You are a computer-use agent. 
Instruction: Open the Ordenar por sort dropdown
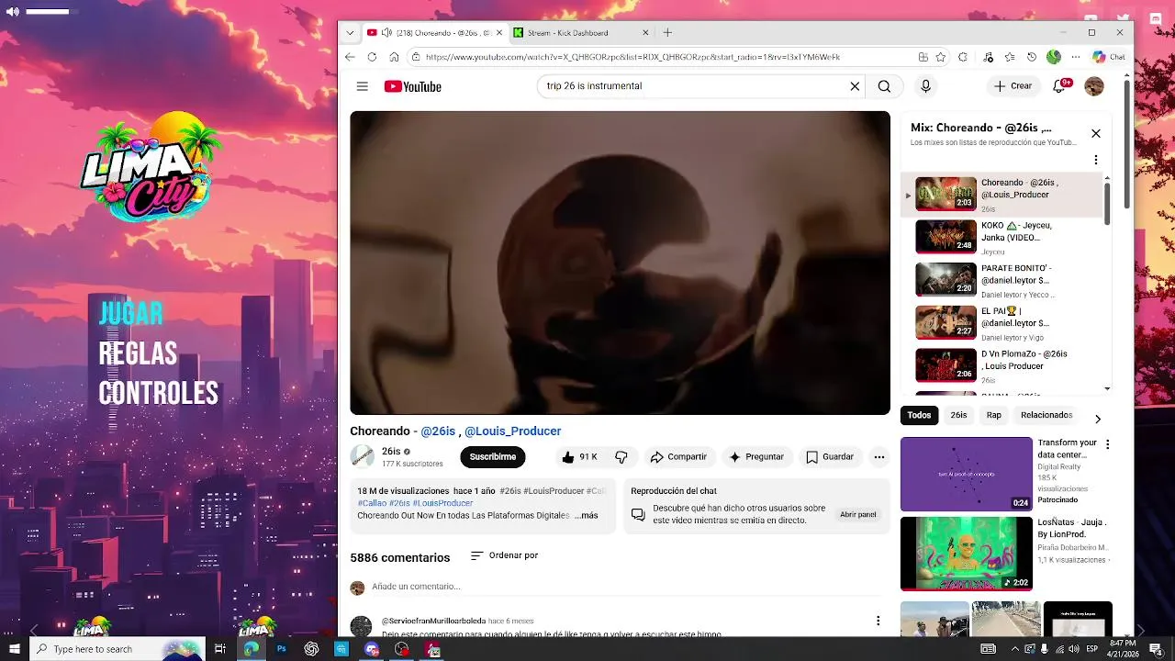504,555
